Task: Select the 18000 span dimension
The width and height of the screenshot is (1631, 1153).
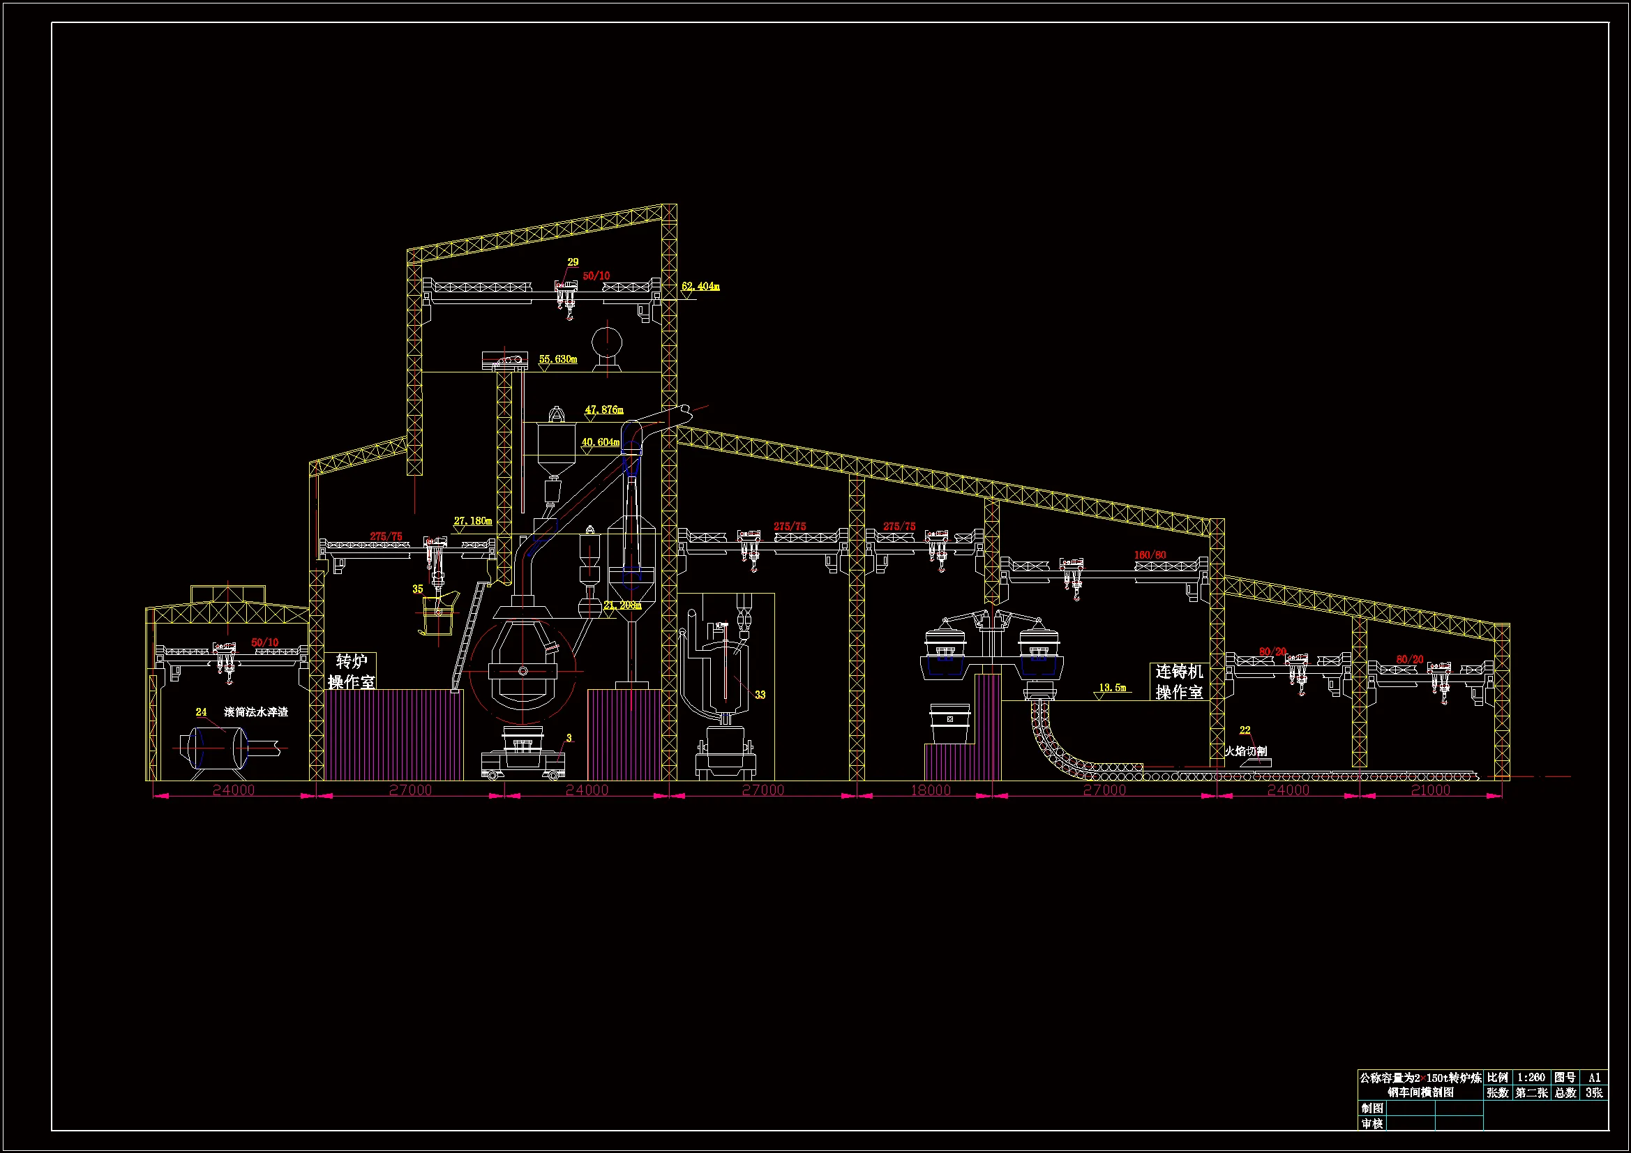Action: pyautogui.click(x=931, y=790)
